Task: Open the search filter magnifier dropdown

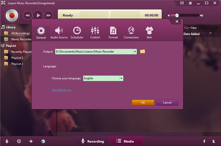Action: tap(187, 28)
